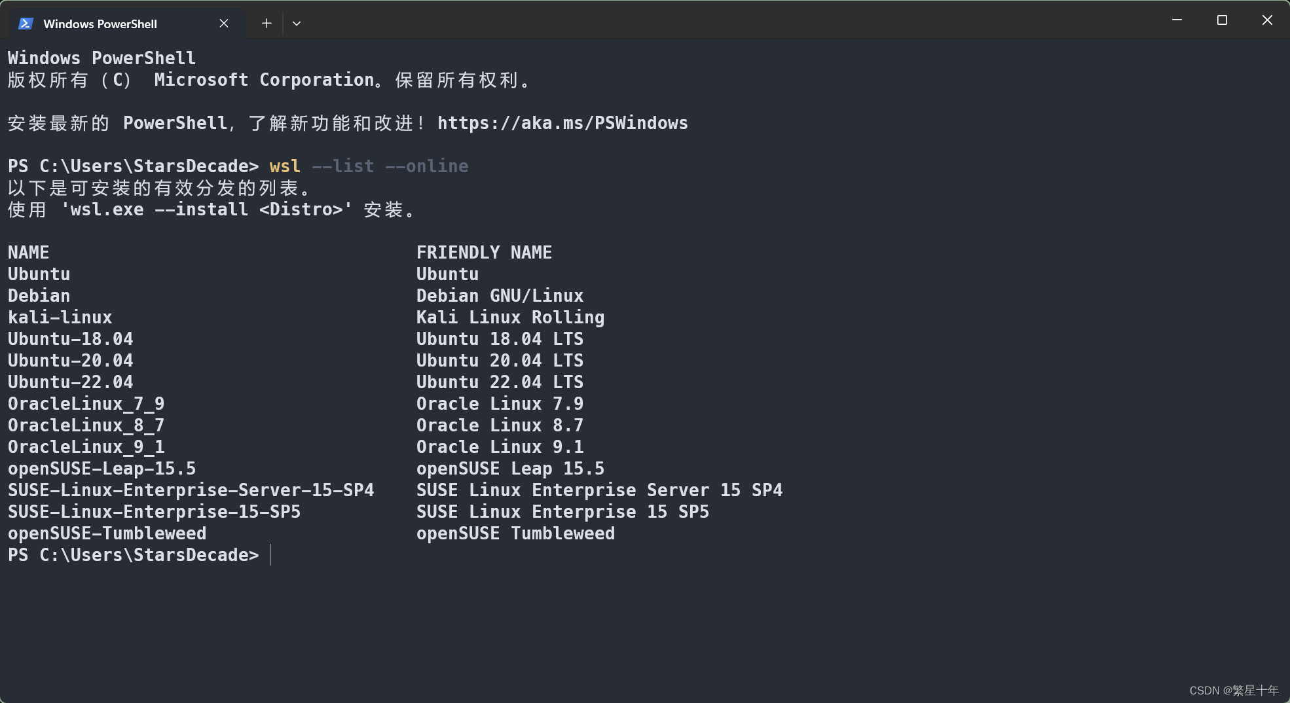Screen dimensions: 1290x703
Task: Close the Windows PowerShell tab
Action: (x=224, y=24)
